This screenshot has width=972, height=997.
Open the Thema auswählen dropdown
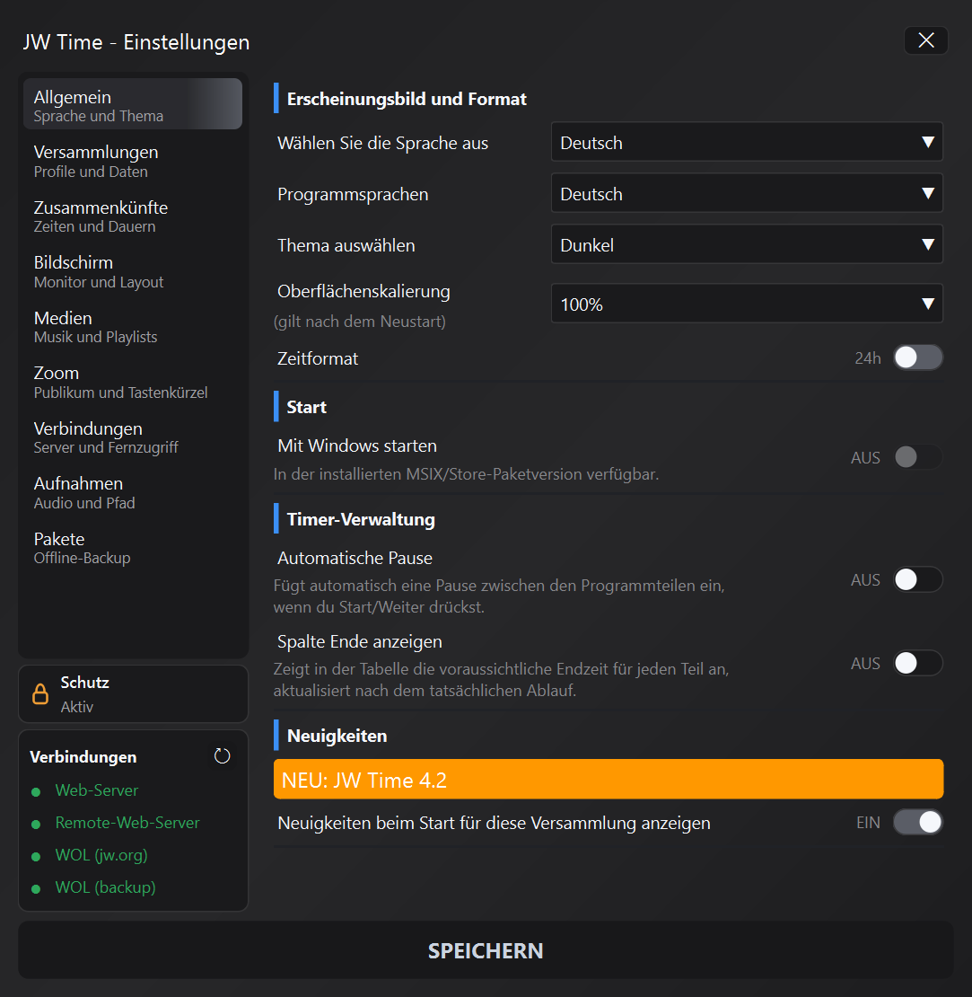click(747, 244)
